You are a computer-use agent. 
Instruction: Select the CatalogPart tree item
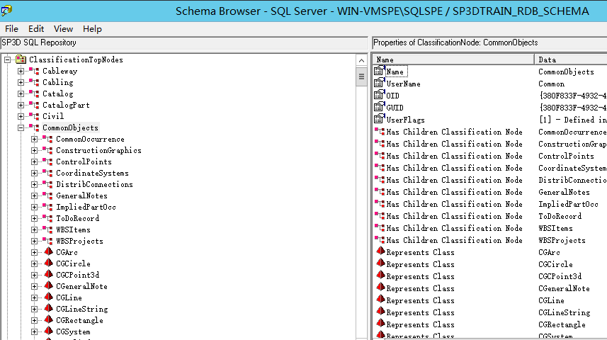pyautogui.click(x=66, y=105)
